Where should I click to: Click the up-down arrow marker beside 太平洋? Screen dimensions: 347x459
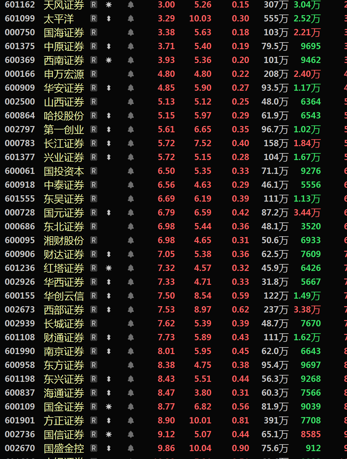[x=109, y=19]
